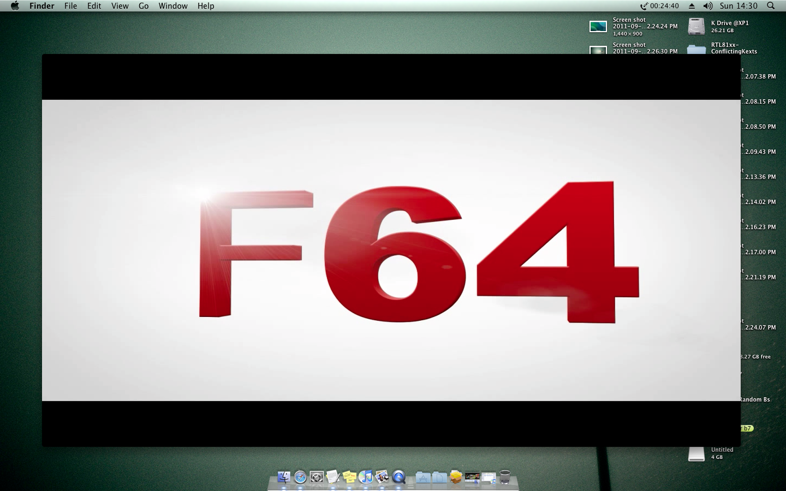Open the Window menu
Image resolution: width=786 pixels, height=491 pixels.
click(173, 6)
